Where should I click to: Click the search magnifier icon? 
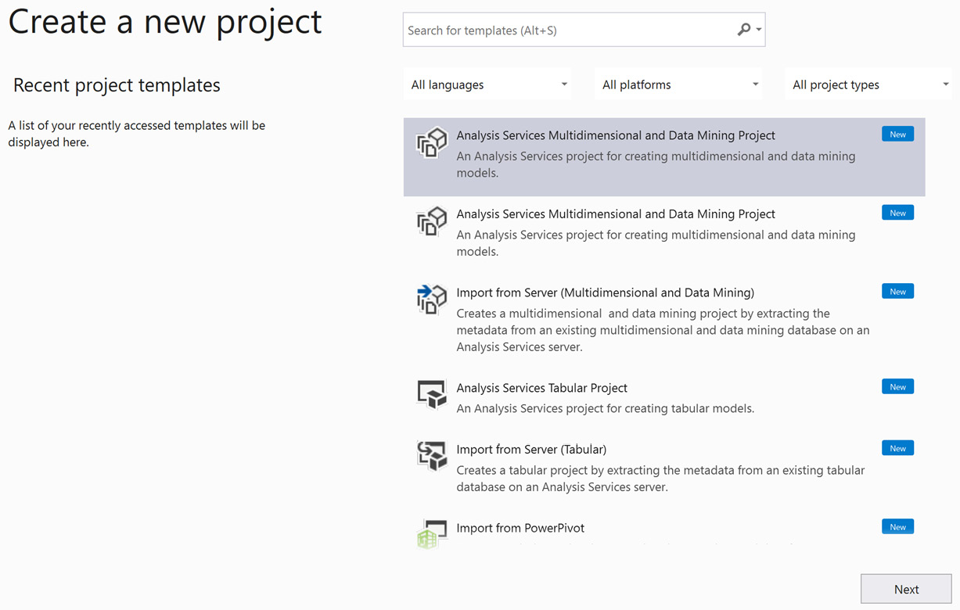744,30
